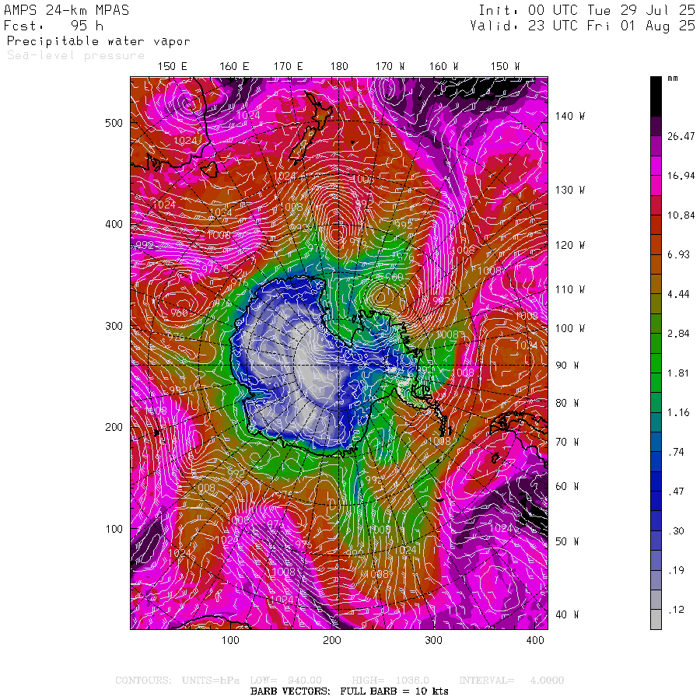Click the "70 W" longitude label

(x=567, y=442)
